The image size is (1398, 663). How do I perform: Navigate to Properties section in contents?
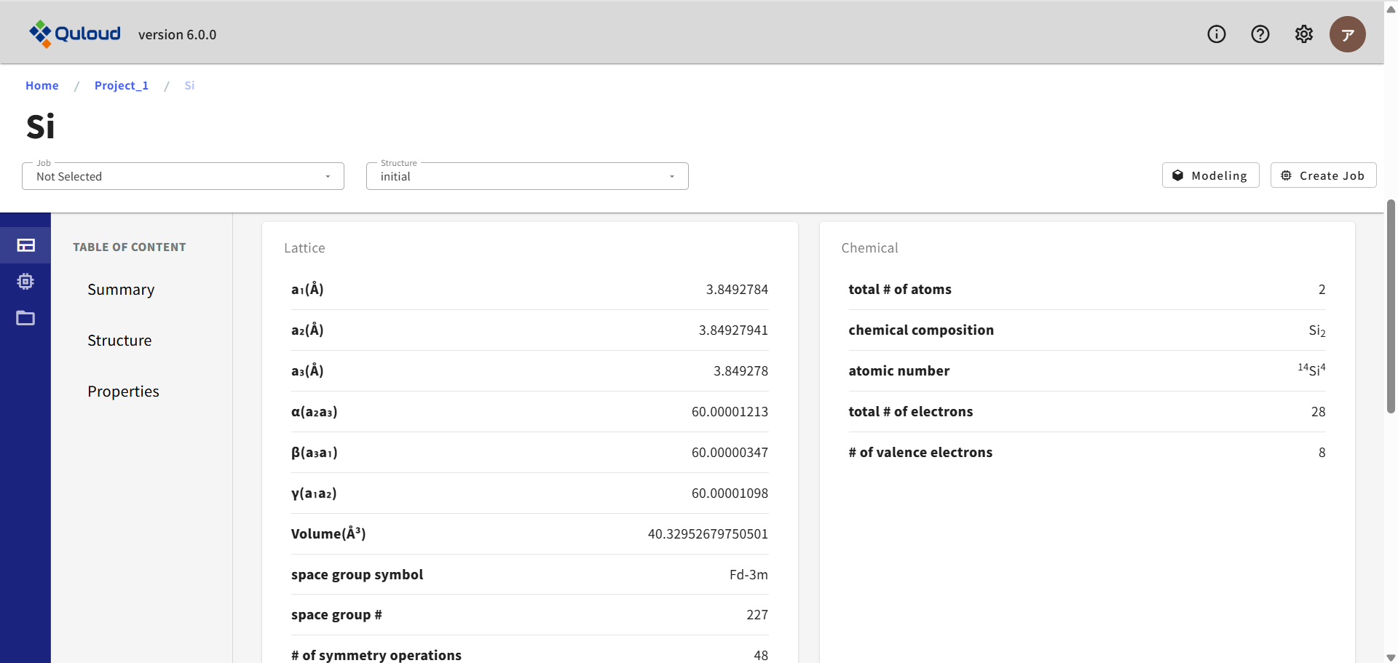point(123,392)
